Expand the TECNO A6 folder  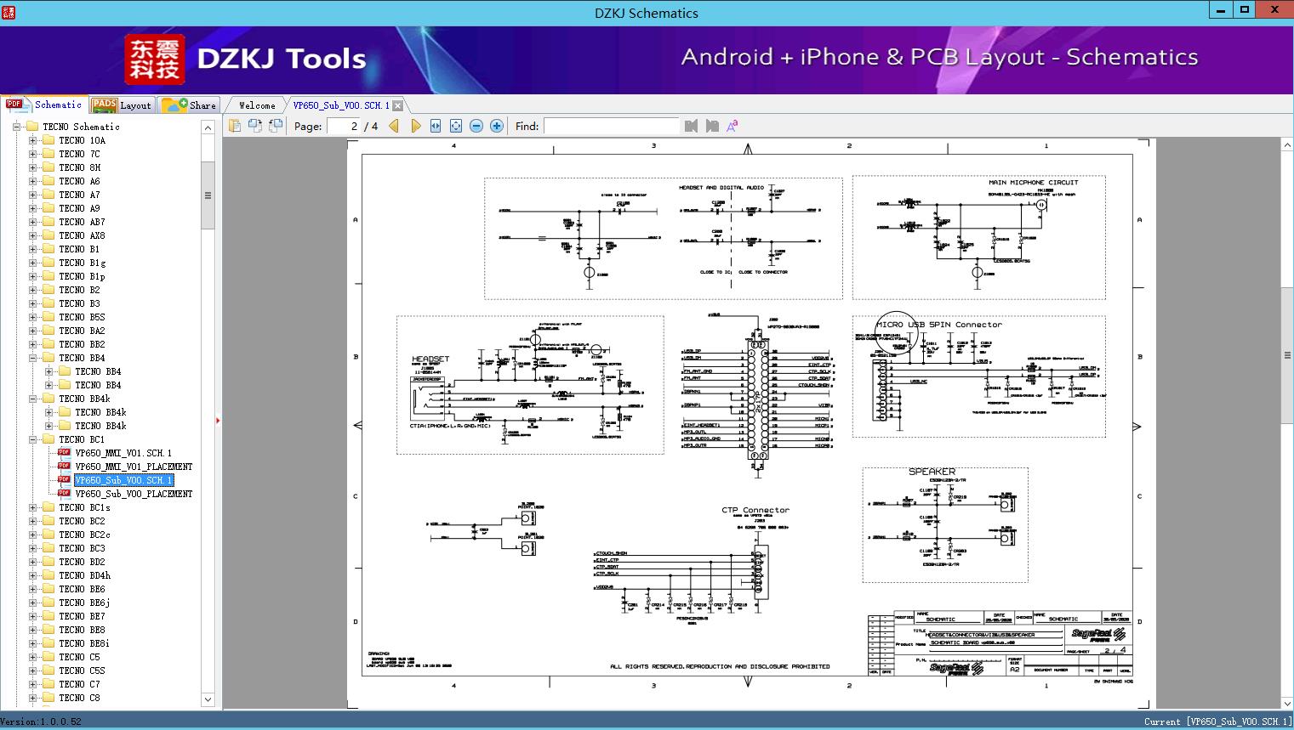(32, 181)
